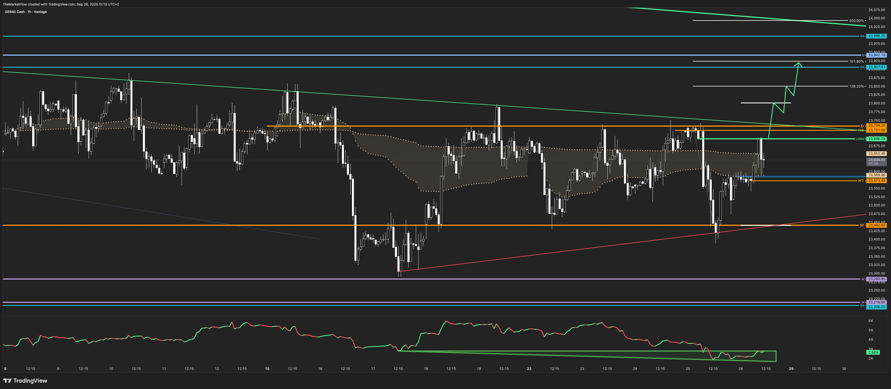Click the green LONG 23,696.28 price label
The height and width of the screenshot is (389, 891).
(x=876, y=139)
